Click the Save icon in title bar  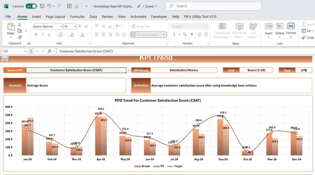[42, 6]
